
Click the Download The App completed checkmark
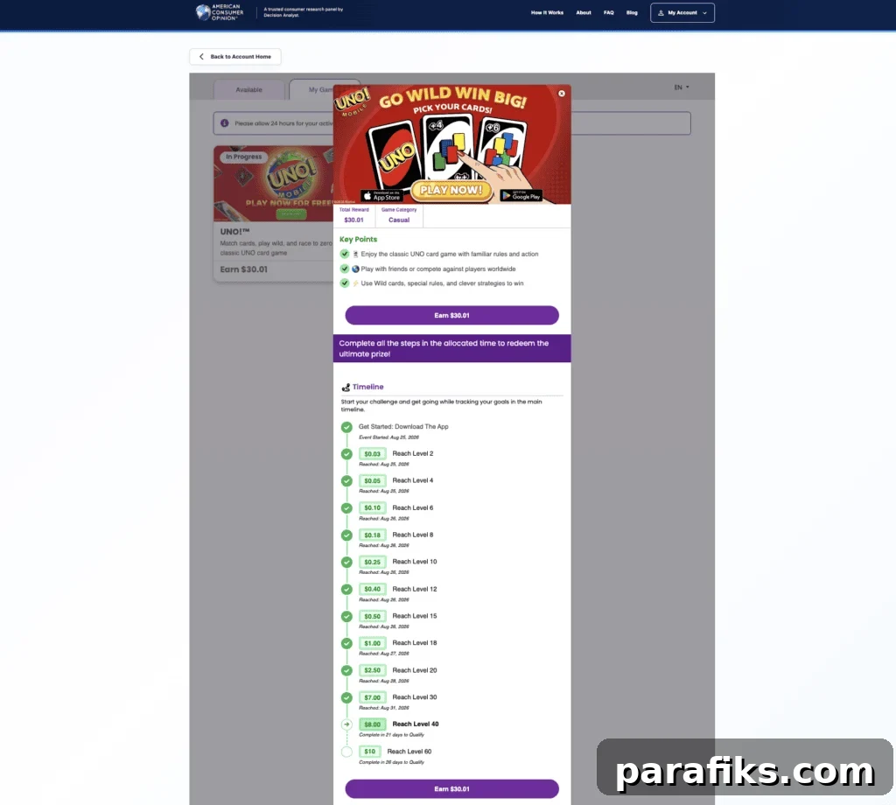(x=346, y=427)
